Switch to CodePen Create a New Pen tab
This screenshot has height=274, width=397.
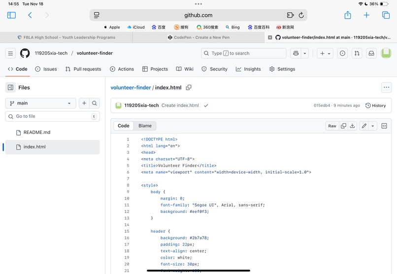198,37
